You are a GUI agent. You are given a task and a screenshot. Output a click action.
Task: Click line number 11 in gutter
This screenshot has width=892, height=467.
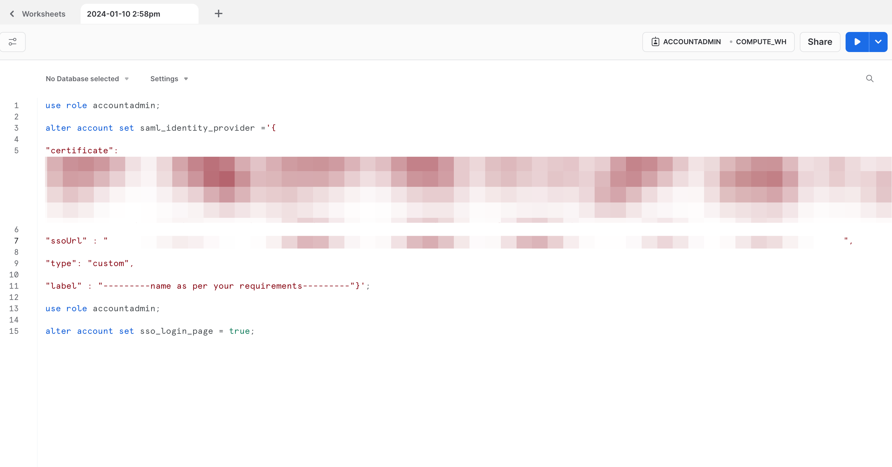(14, 286)
